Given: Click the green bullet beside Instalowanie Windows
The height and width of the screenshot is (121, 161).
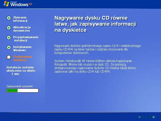Looking at the screenshot, I should [x=9, y=47].
